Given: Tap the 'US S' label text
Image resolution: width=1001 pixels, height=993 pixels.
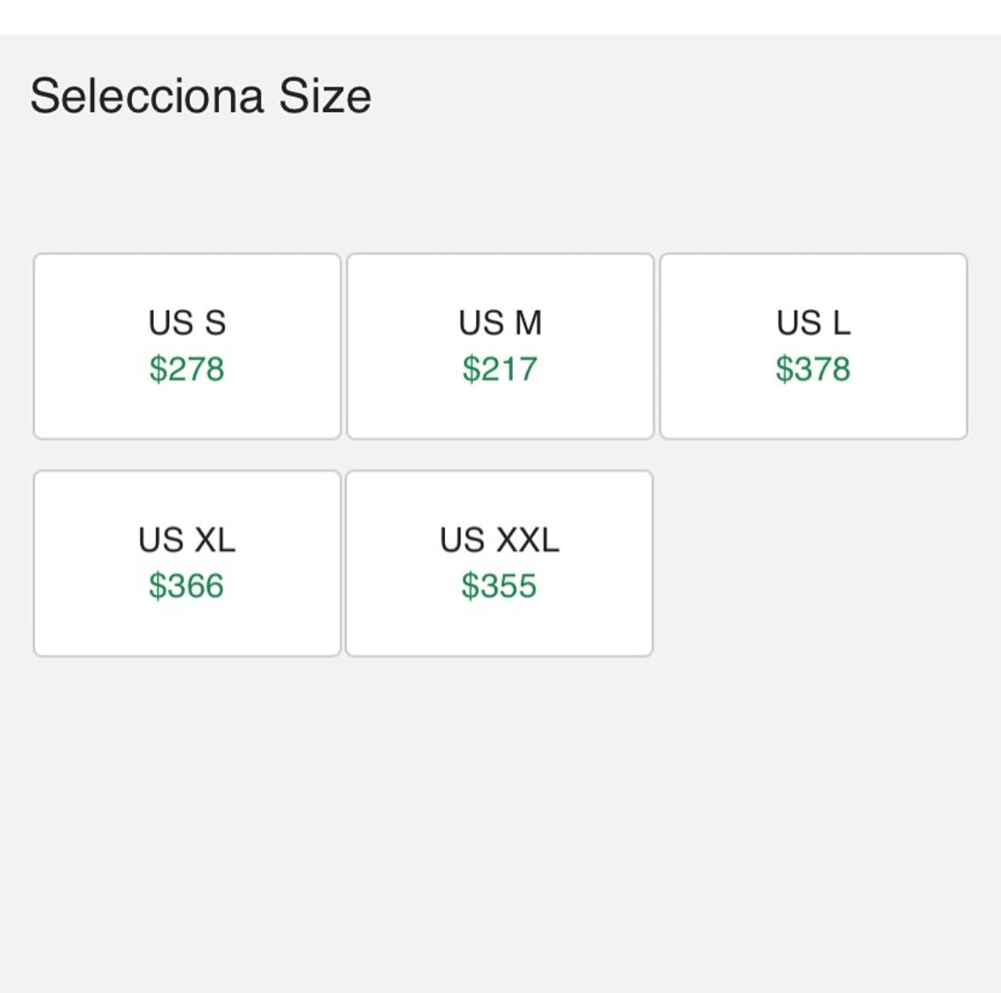Looking at the screenshot, I should point(187,323).
